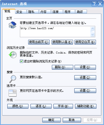Click the question mark help button
The image size is (104, 125).
coord(94,4)
